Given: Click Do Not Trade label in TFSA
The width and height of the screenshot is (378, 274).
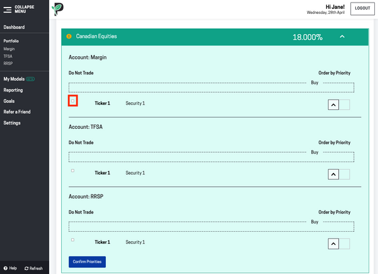Looking at the screenshot, I should (81, 143).
